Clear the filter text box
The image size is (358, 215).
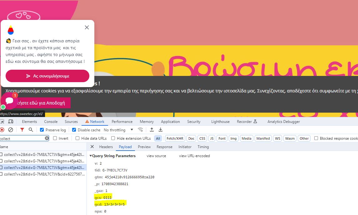click(47, 138)
